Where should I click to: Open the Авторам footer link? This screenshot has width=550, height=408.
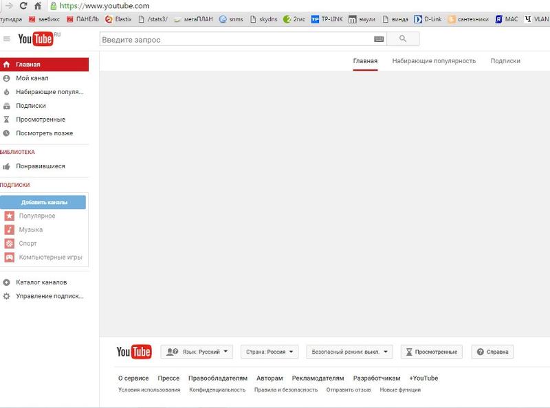point(269,378)
